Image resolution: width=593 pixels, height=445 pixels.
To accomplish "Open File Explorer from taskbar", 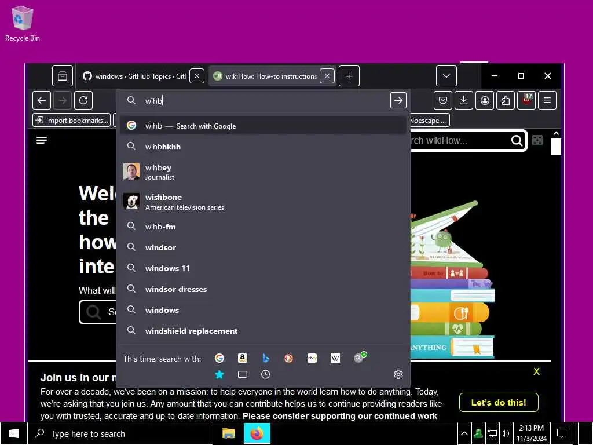I will click(x=228, y=433).
